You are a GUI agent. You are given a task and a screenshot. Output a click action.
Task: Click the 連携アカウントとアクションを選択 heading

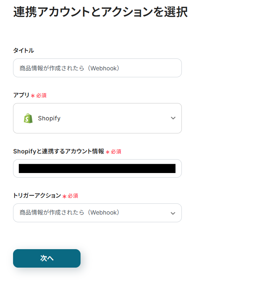click(x=100, y=12)
